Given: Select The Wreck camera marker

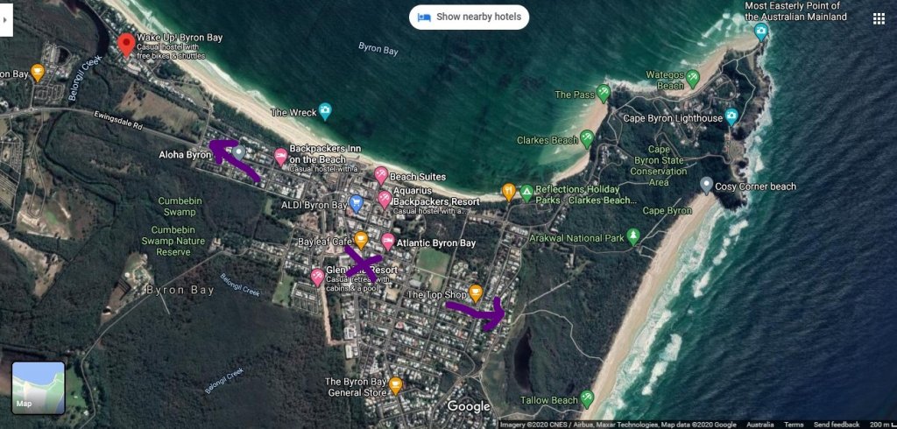Looking at the screenshot, I should pyautogui.click(x=325, y=111).
